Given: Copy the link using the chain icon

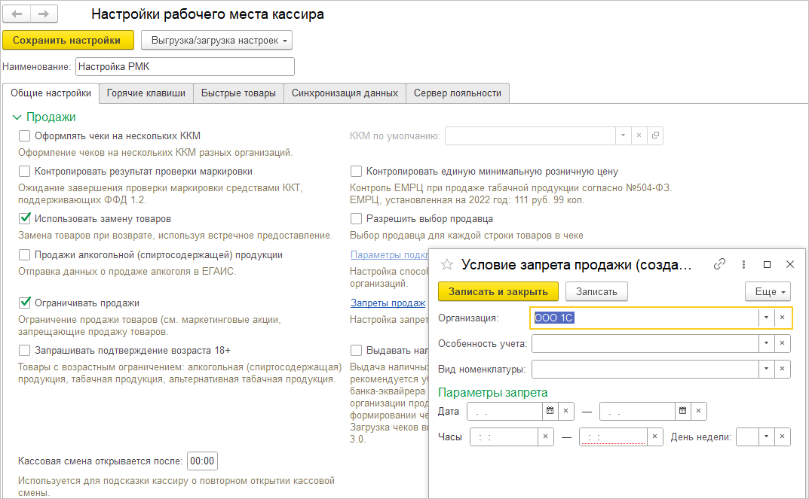Looking at the screenshot, I should [x=719, y=264].
